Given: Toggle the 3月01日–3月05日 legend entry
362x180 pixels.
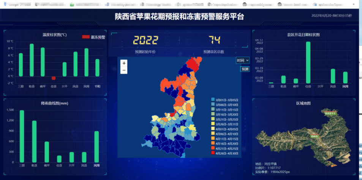Looking at the screenshot, I should click(x=224, y=99).
